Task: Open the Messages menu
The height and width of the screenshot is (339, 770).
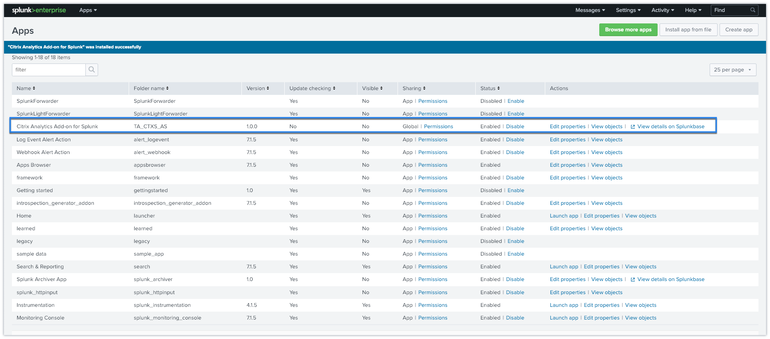Action: 590,10
